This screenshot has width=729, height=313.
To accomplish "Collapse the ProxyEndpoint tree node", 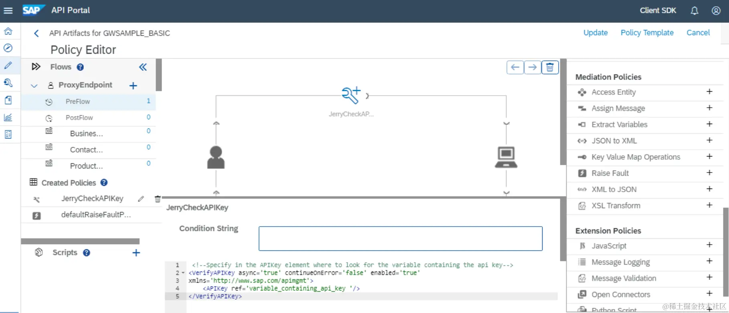I will (34, 86).
